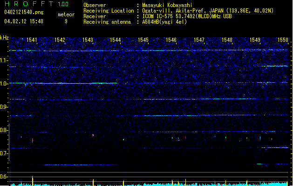Pick the 1547 time axis label

[199, 40]
